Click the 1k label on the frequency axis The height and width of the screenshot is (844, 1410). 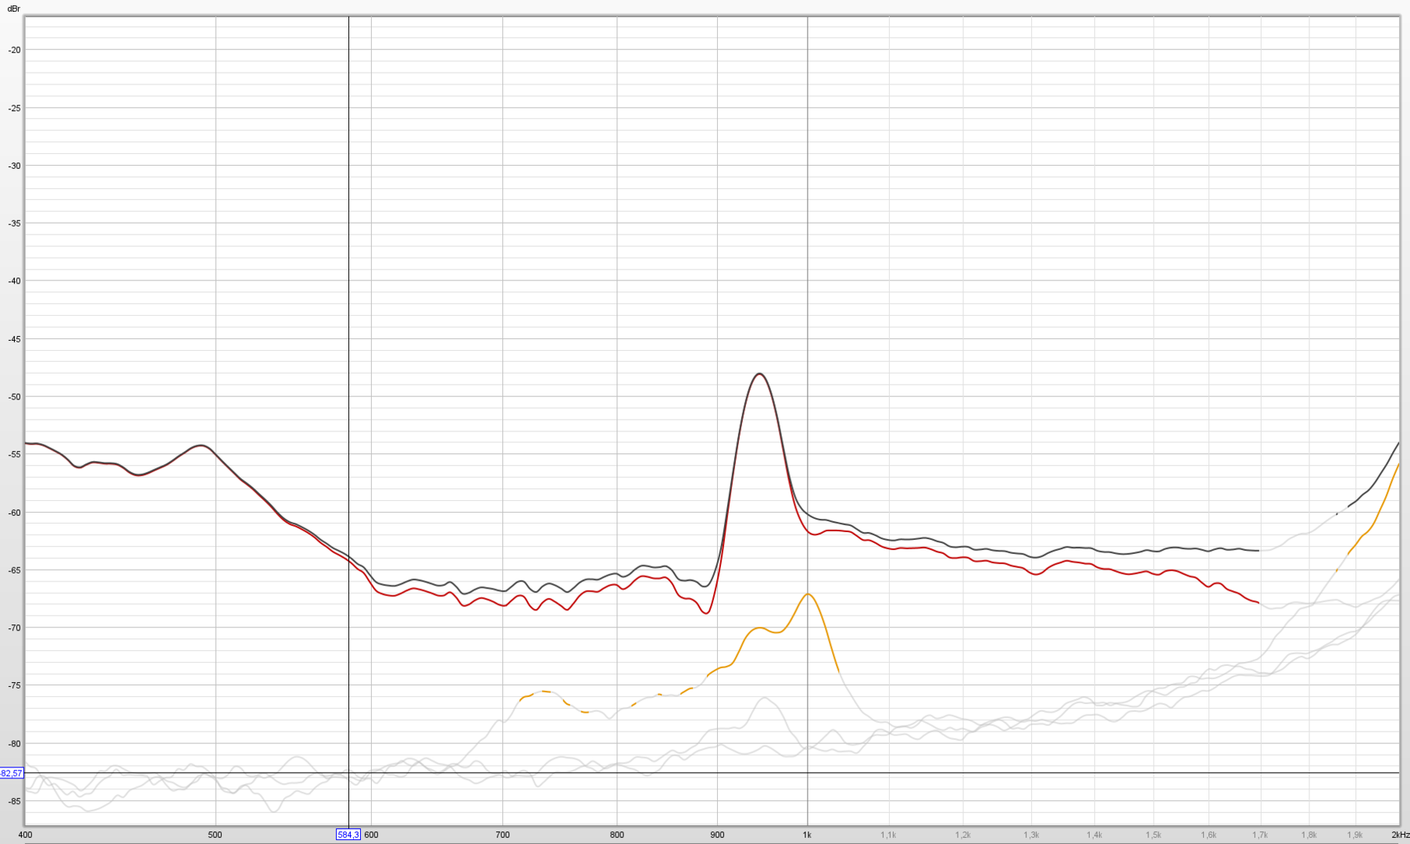807,835
